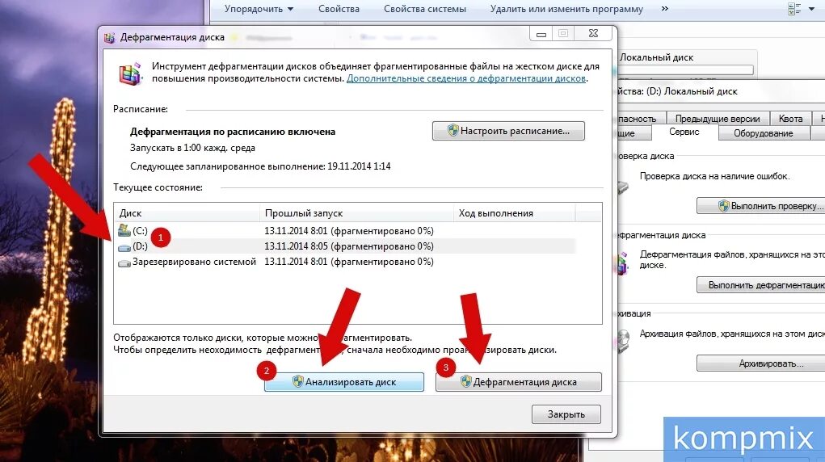Viewport: 825px width, 462px height.
Task: Click the Зарезервировано системой drive icon
Action: coord(124,262)
